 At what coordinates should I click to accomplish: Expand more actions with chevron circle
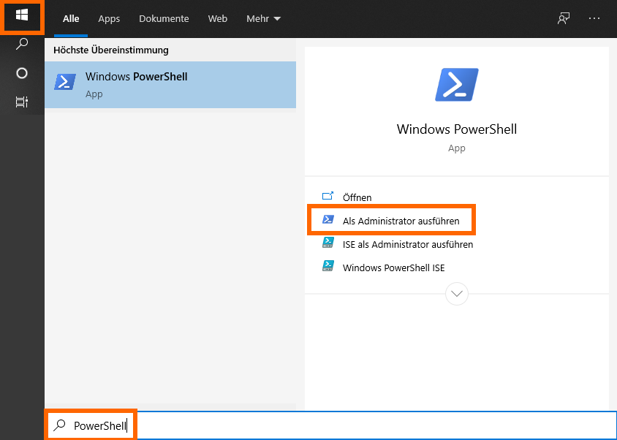456,294
